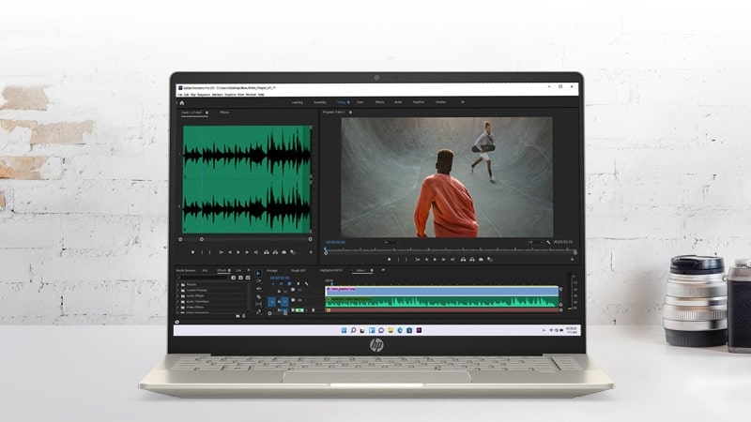This screenshot has width=751, height=422.
Task: Open the Sequence menu
Action: click(x=204, y=95)
